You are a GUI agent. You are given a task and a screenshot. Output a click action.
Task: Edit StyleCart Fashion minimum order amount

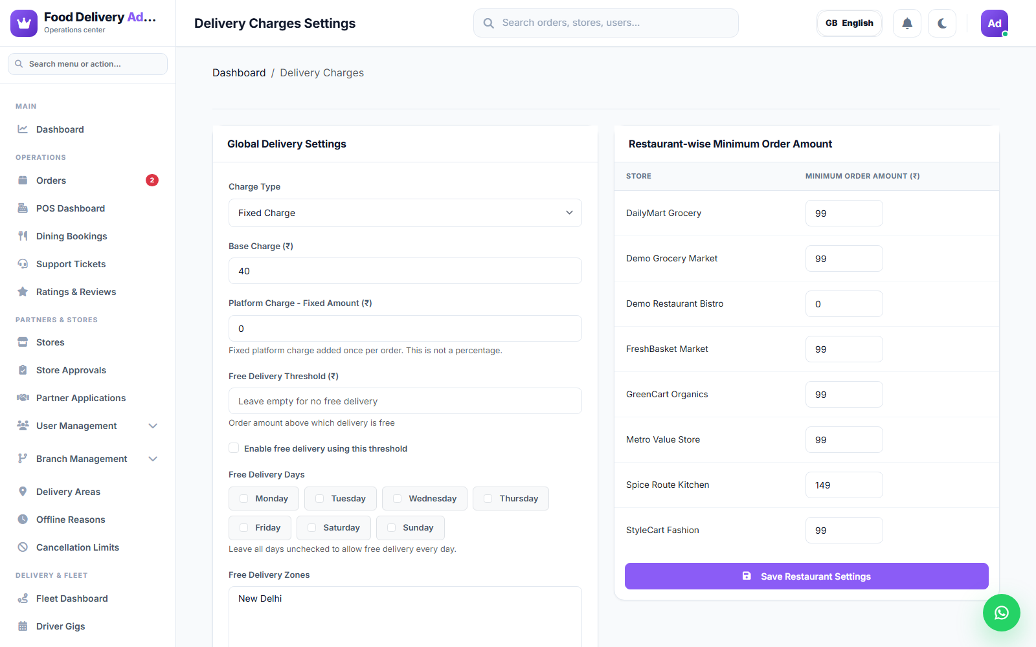pos(844,531)
